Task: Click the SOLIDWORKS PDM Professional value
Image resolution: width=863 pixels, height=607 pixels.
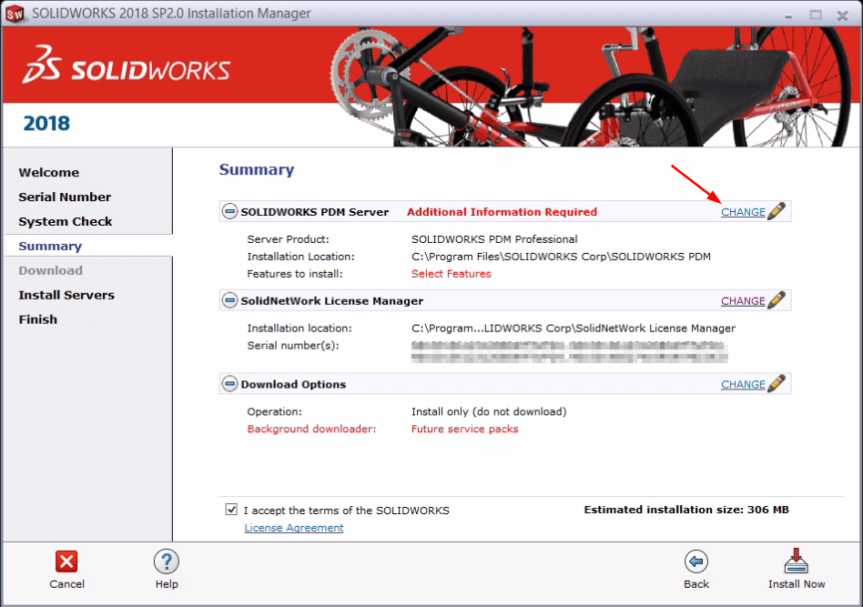Action: point(494,239)
